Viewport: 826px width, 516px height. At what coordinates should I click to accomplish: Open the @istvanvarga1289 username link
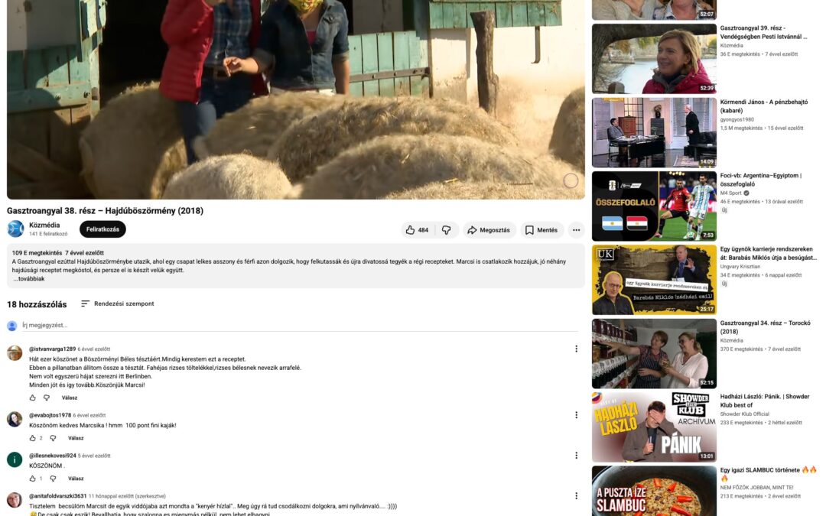point(52,349)
